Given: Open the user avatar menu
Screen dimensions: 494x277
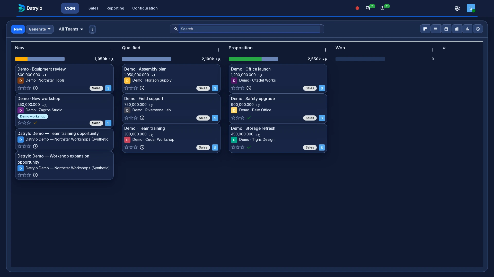Looking at the screenshot, I should tap(471, 8).
